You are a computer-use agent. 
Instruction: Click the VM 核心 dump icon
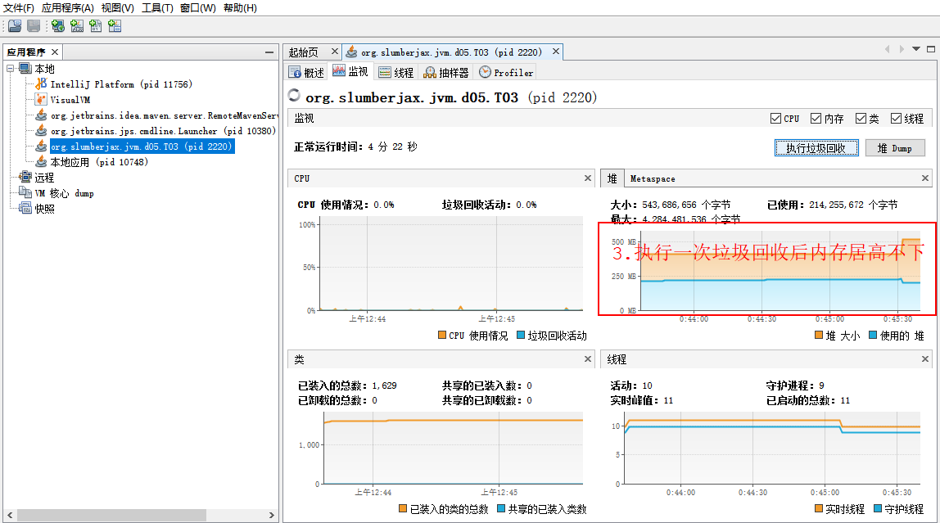point(25,192)
